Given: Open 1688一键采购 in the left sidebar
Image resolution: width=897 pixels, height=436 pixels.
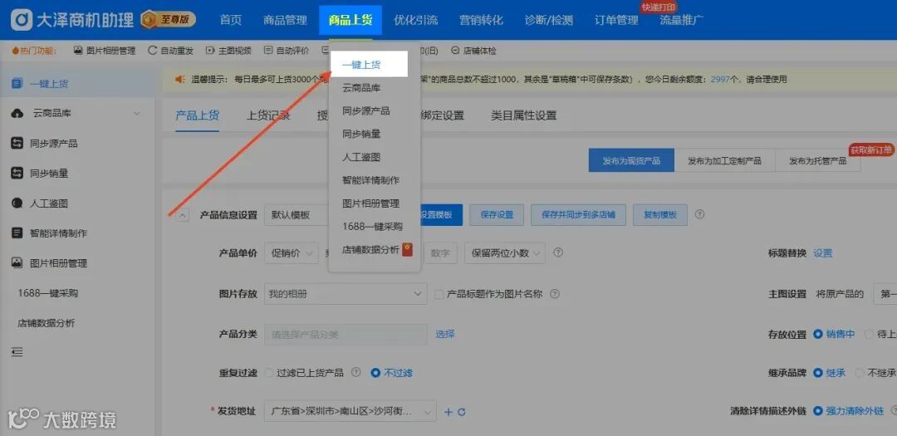Looking at the screenshot, I should pos(47,293).
